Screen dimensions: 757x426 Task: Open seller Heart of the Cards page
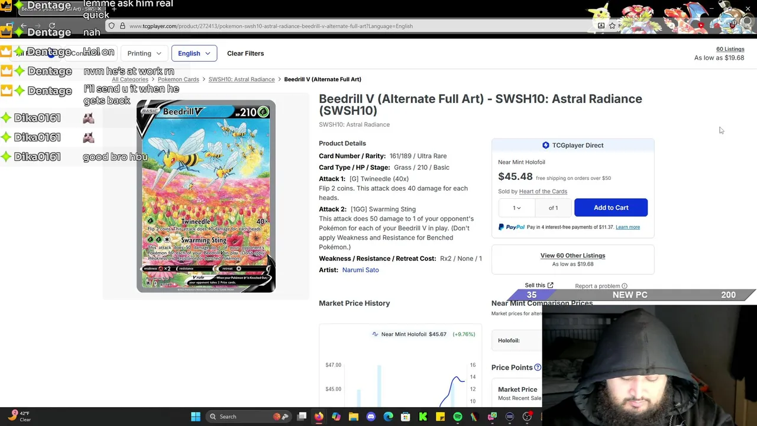tap(543, 191)
